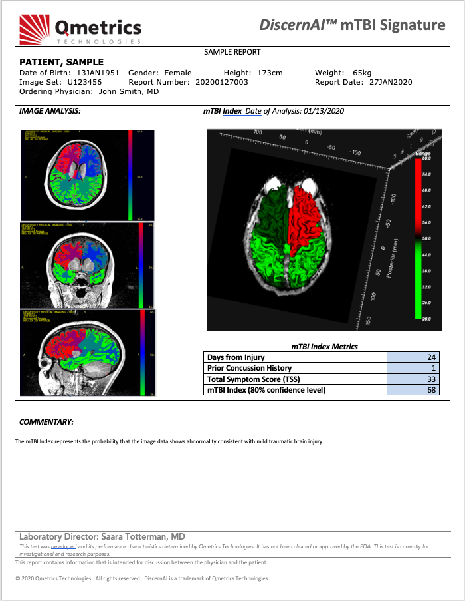Open the sagittal brain MRI thumbnail
Screen dimensions: 465x601
tap(88, 353)
